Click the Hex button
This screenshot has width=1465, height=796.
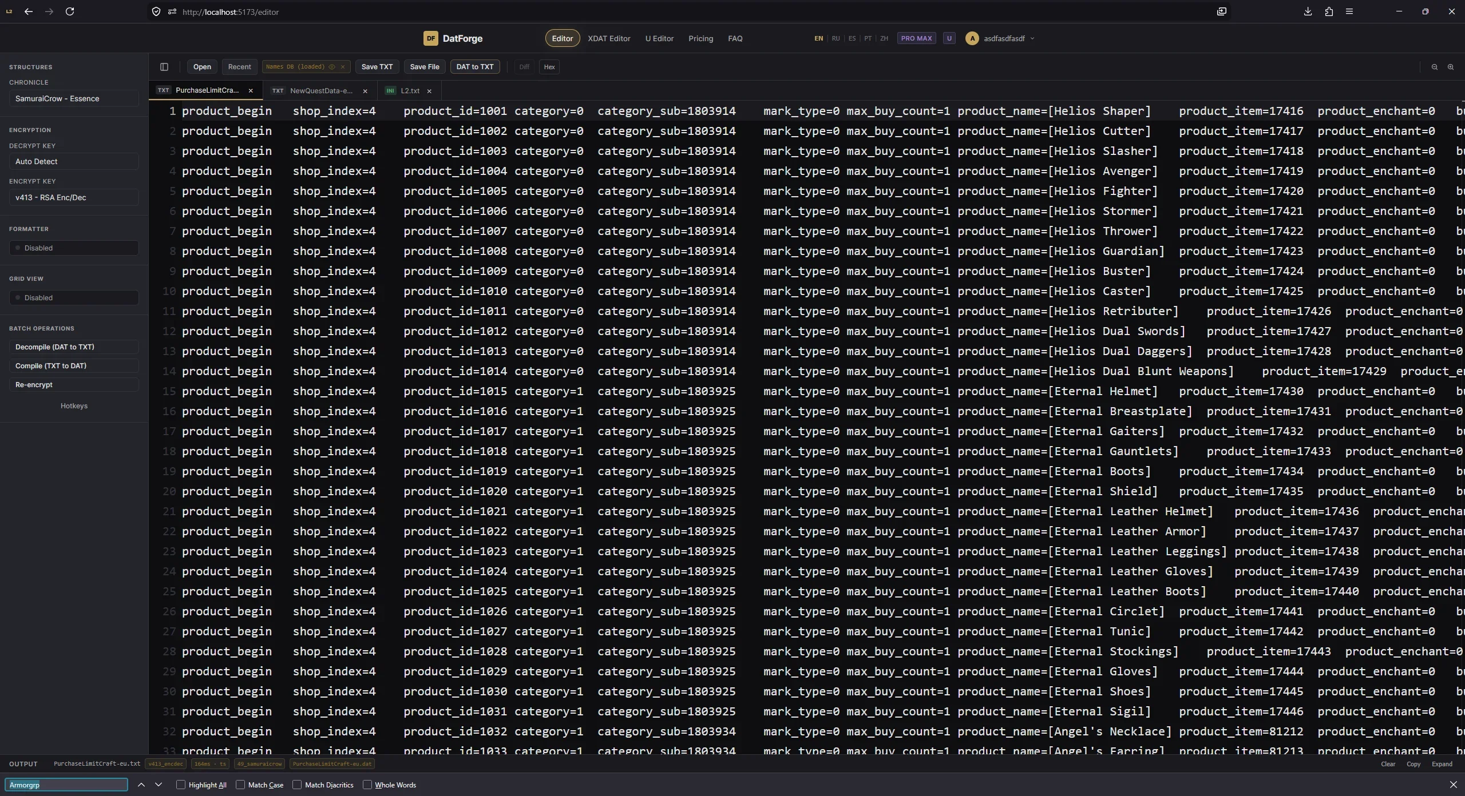click(x=549, y=67)
